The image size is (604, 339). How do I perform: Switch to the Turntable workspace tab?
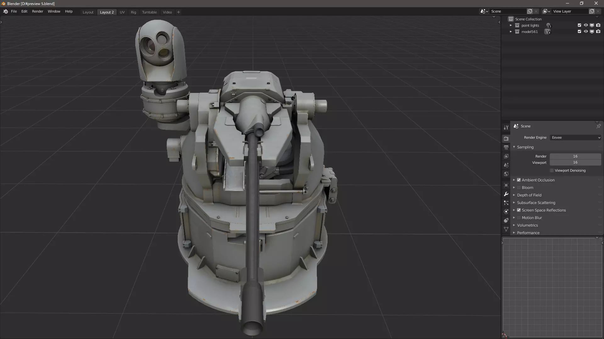coord(149,12)
